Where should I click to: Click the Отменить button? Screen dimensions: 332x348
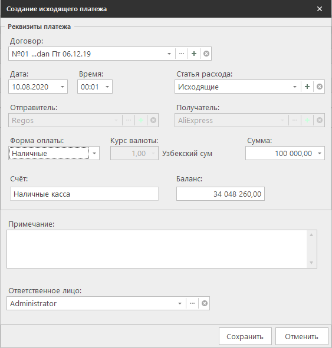pyautogui.click(x=301, y=336)
